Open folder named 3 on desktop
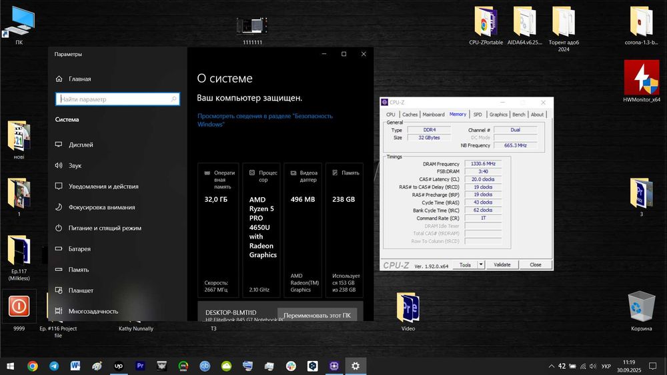Image resolution: width=667 pixels, height=375 pixels. [642, 196]
